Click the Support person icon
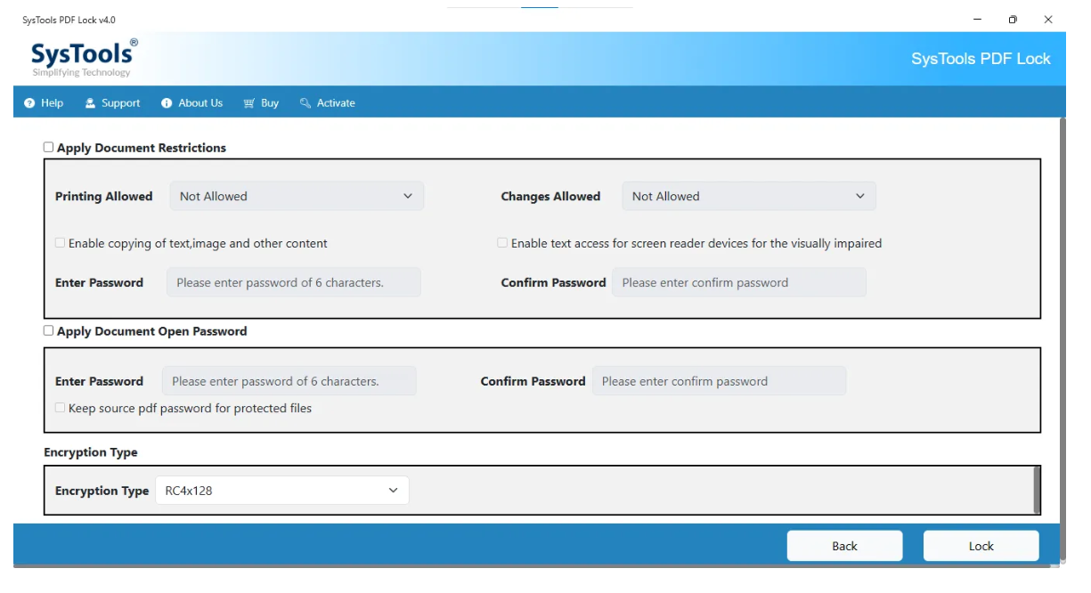Image resolution: width=1091 pixels, height=593 pixels. [90, 103]
